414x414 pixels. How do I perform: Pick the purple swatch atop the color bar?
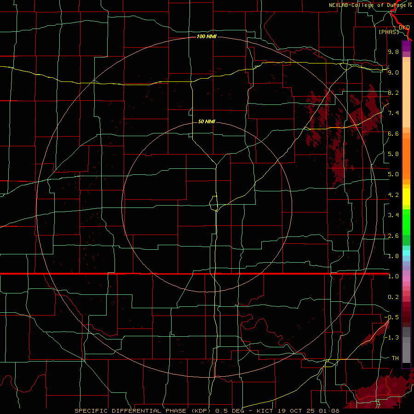click(x=406, y=46)
